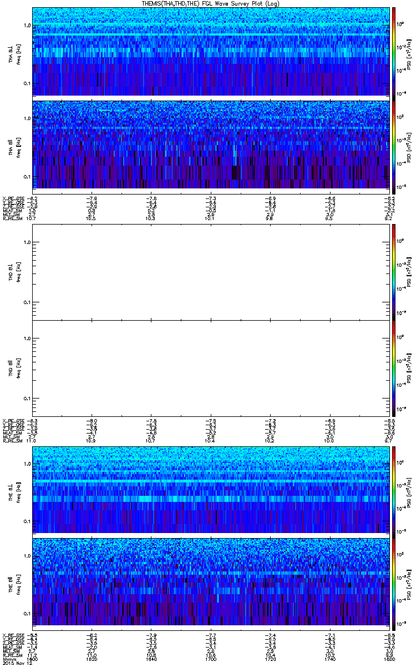Click the '1620' time tick label
The width and height of the screenshot is (416, 667).
tap(93, 659)
